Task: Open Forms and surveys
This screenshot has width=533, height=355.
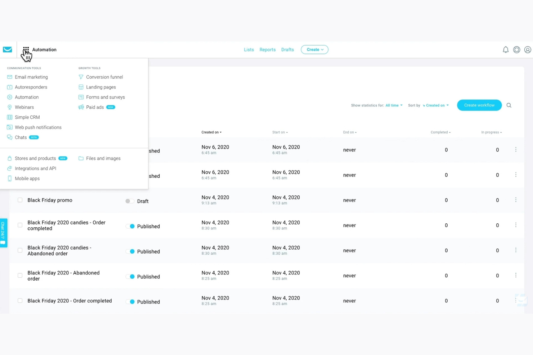Action: point(105,97)
